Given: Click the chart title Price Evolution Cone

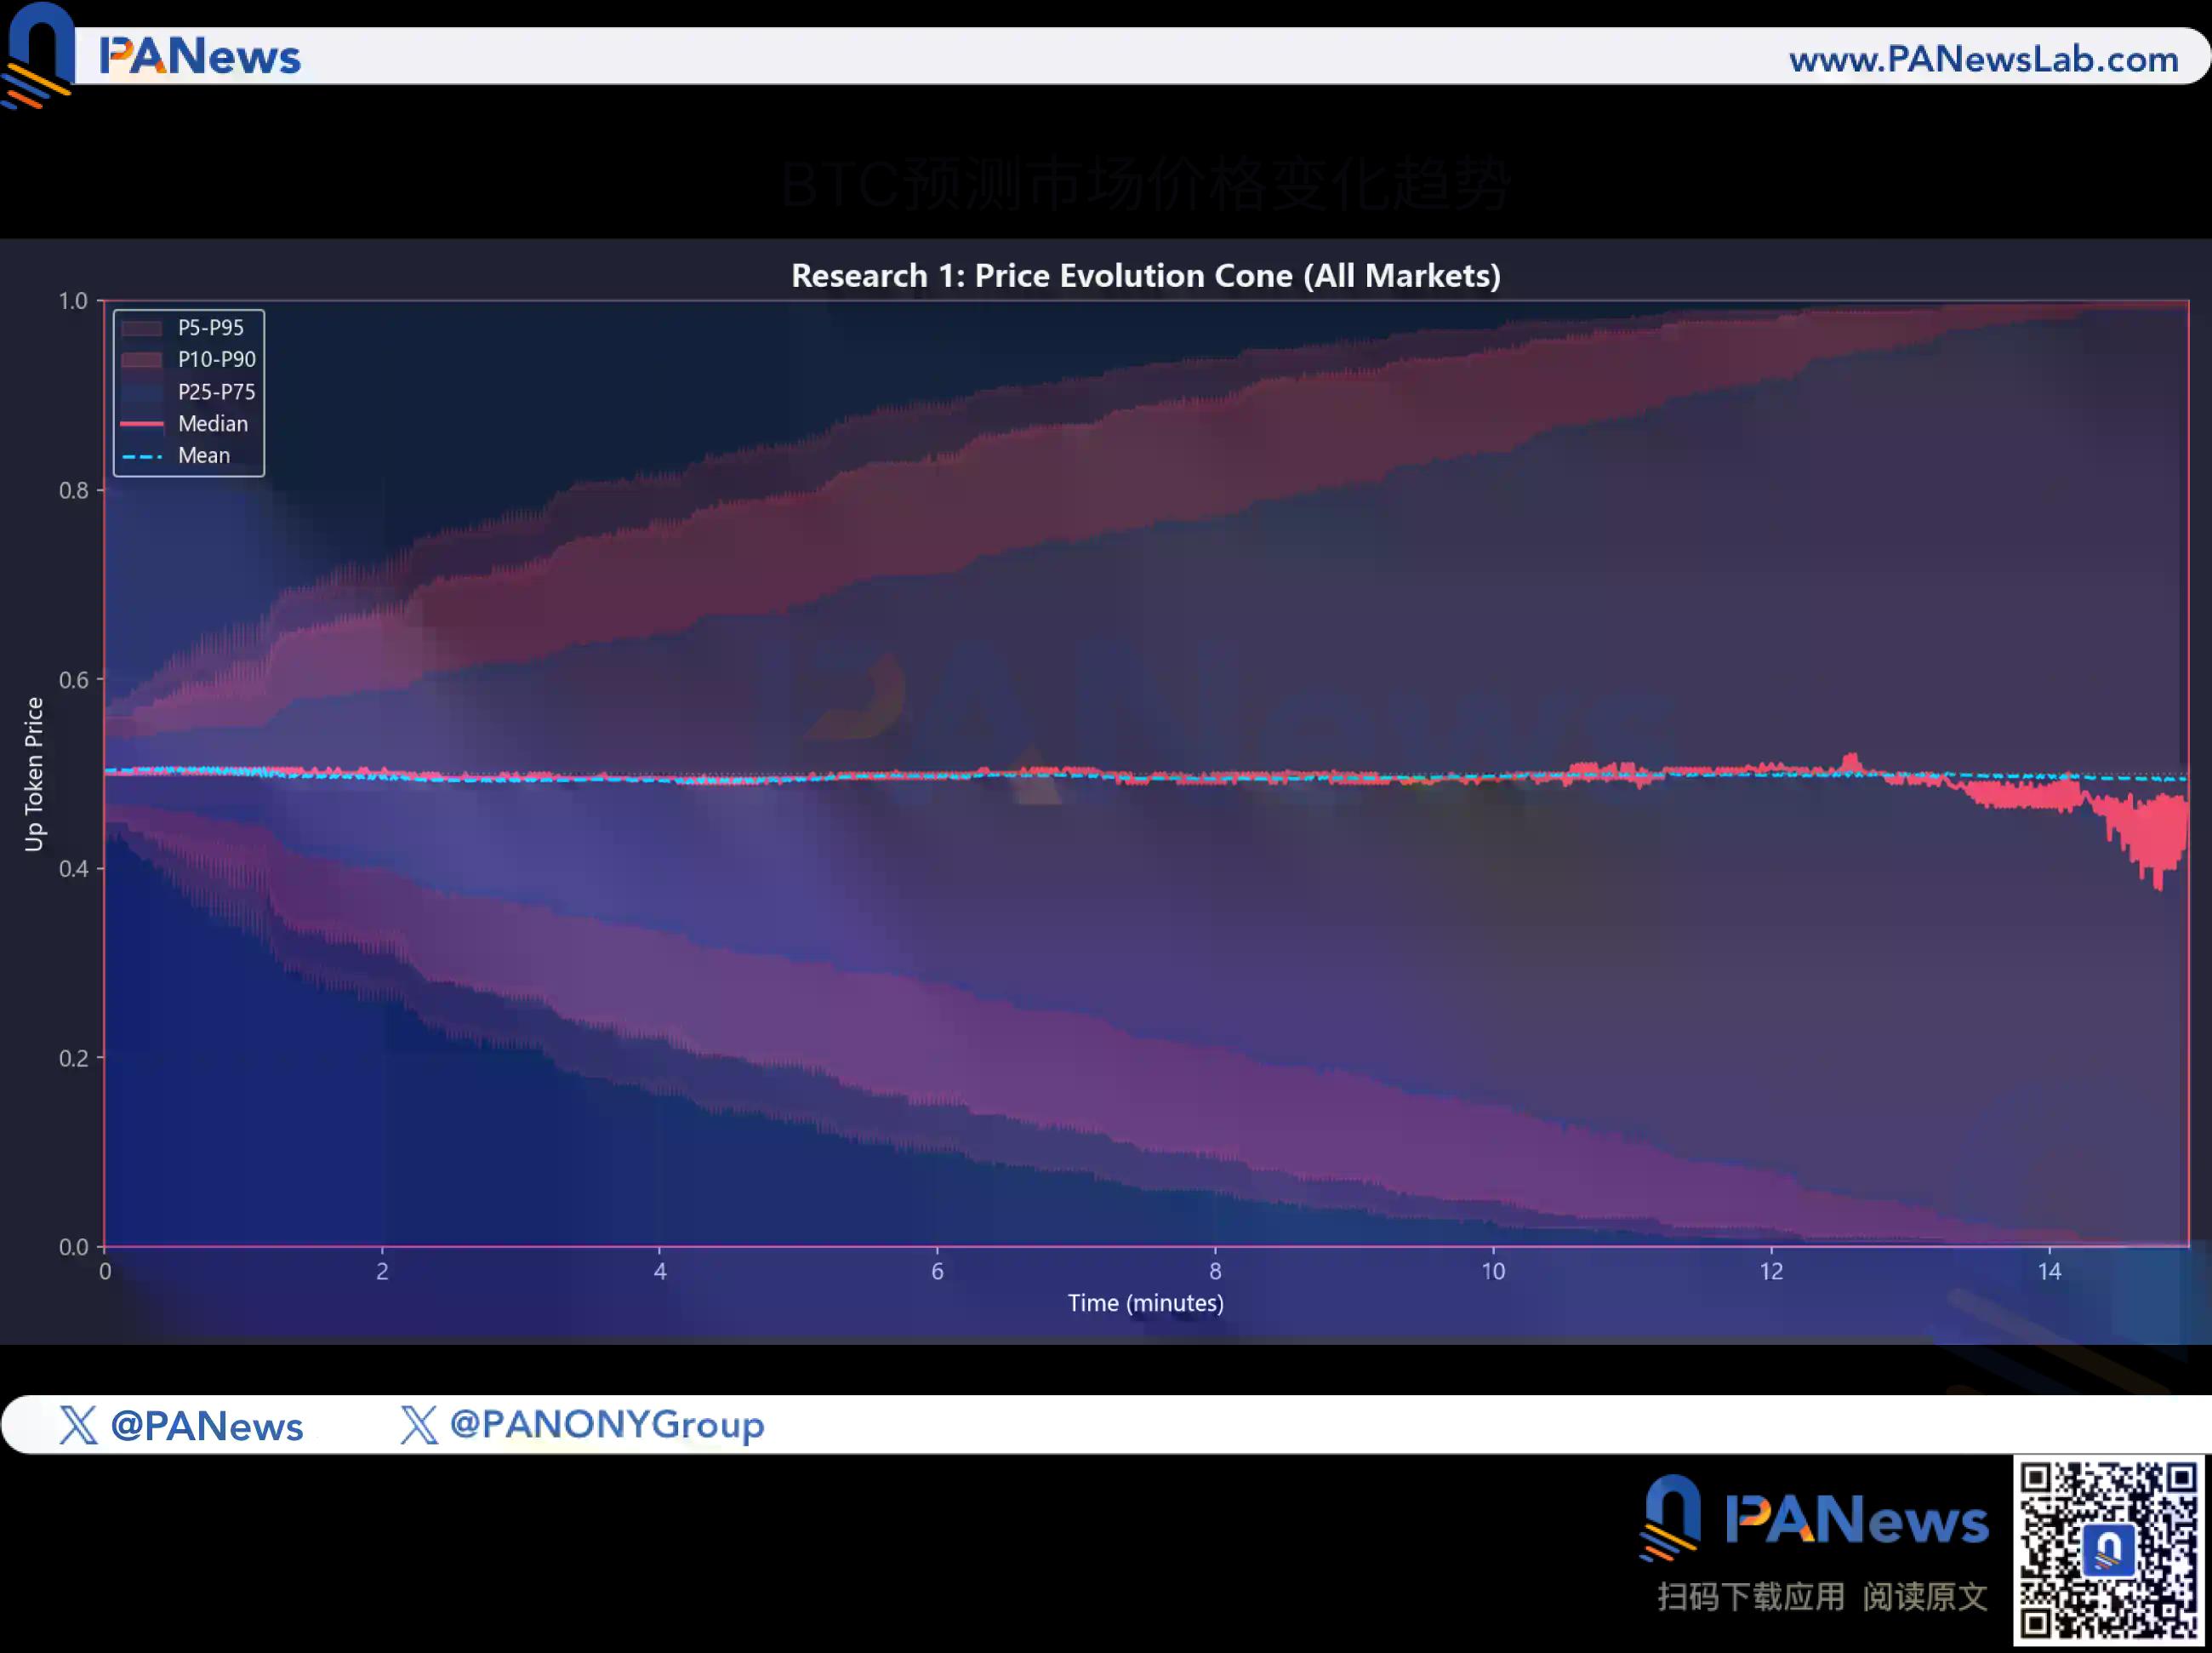Looking at the screenshot, I should (1145, 276).
